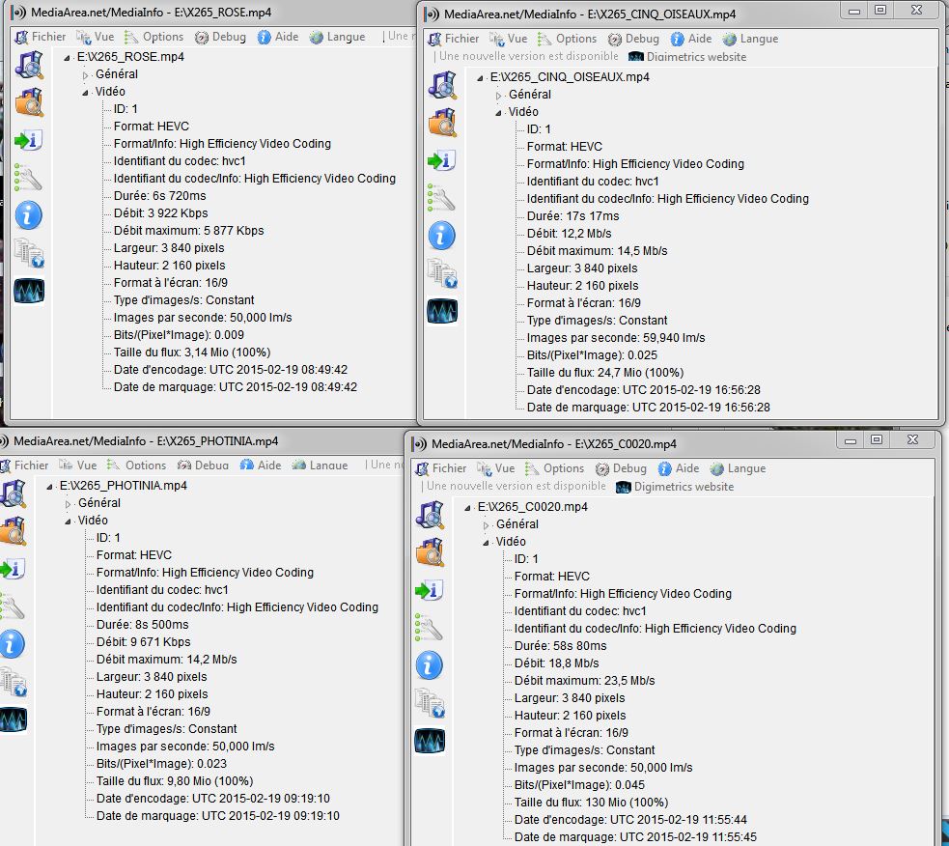Open folder icon in X265_ROSE window sidebar

coord(29,101)
